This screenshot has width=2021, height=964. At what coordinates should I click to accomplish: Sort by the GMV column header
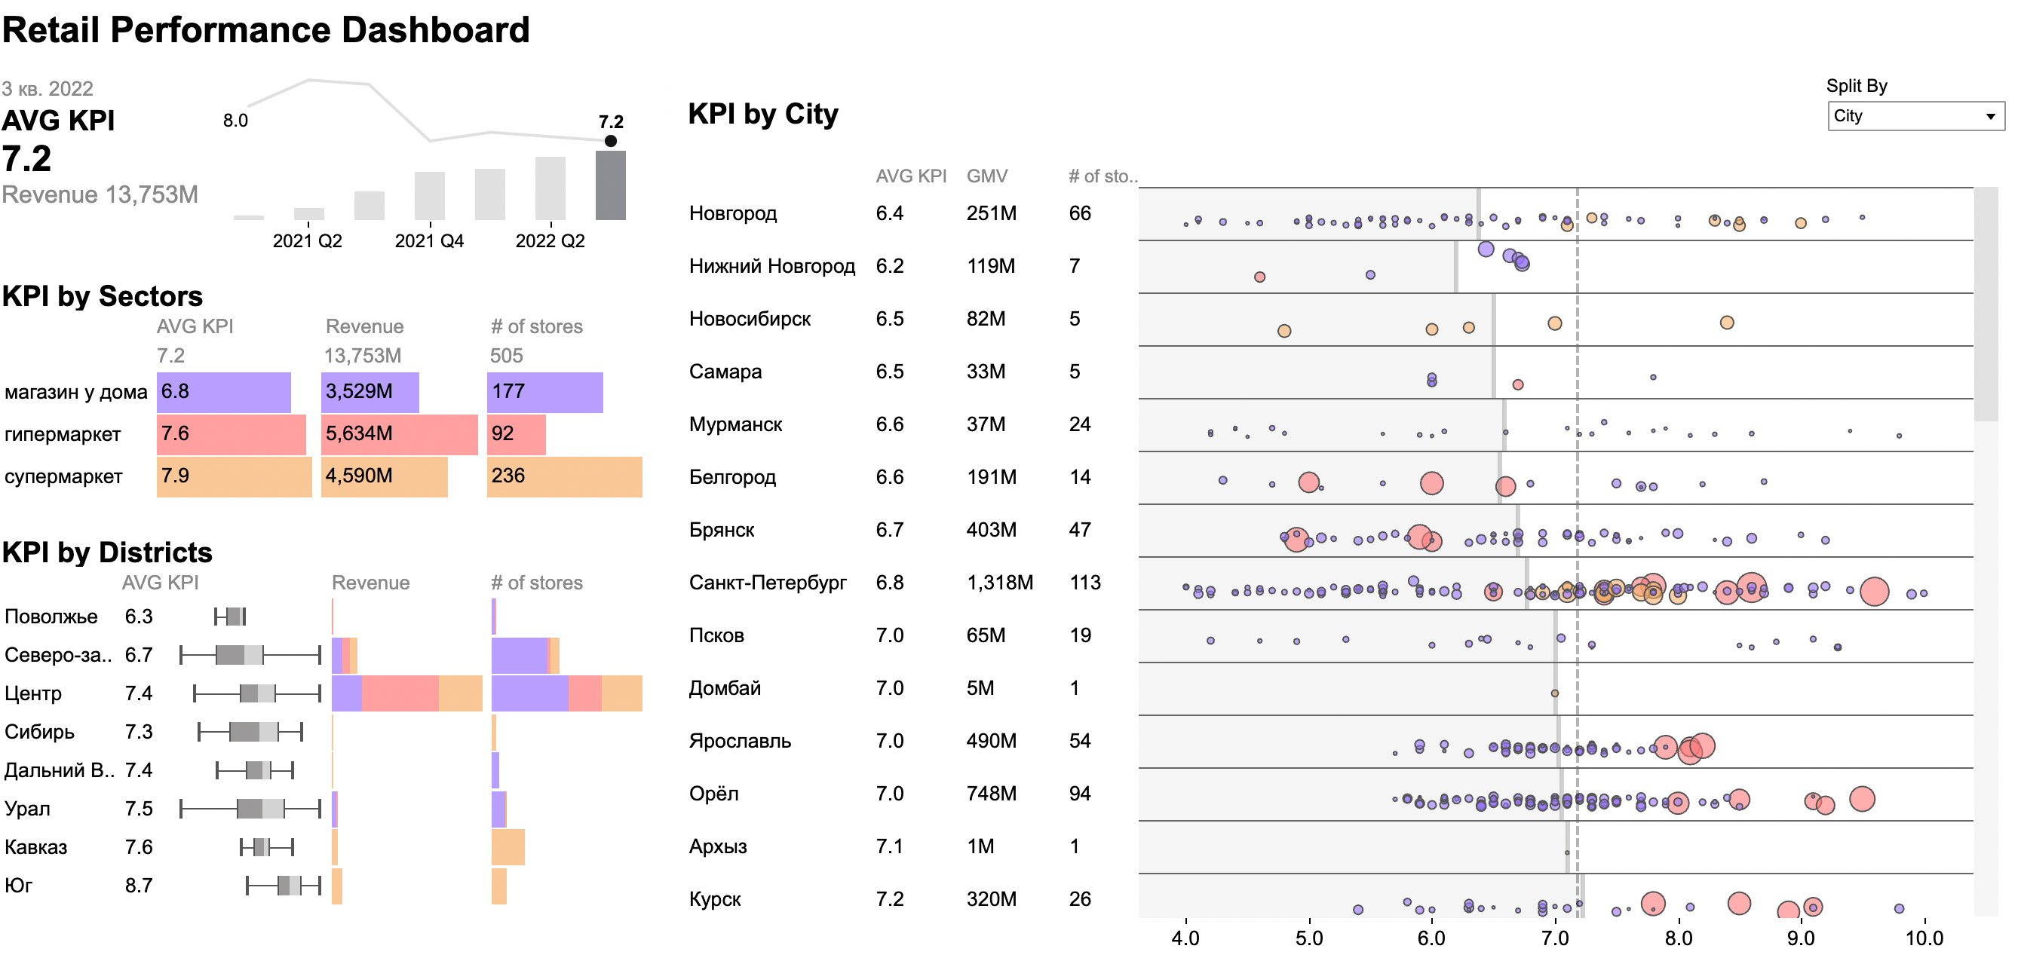pyautogui.click(x=987, y=176)
